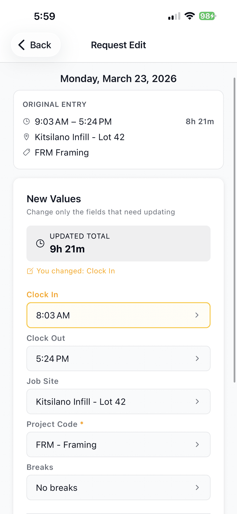Image resolution: width=237 pixels, height=514 pixels.
Task: Open the Project Code picker showing FRM - Framing
Action: [118, 444]
